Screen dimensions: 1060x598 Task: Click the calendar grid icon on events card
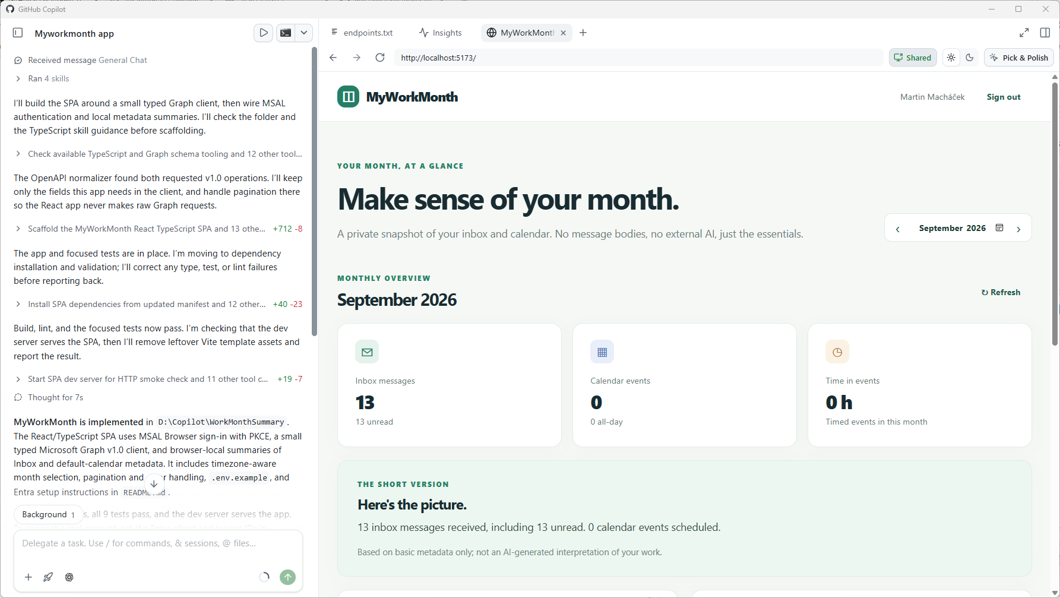(602, 352)
